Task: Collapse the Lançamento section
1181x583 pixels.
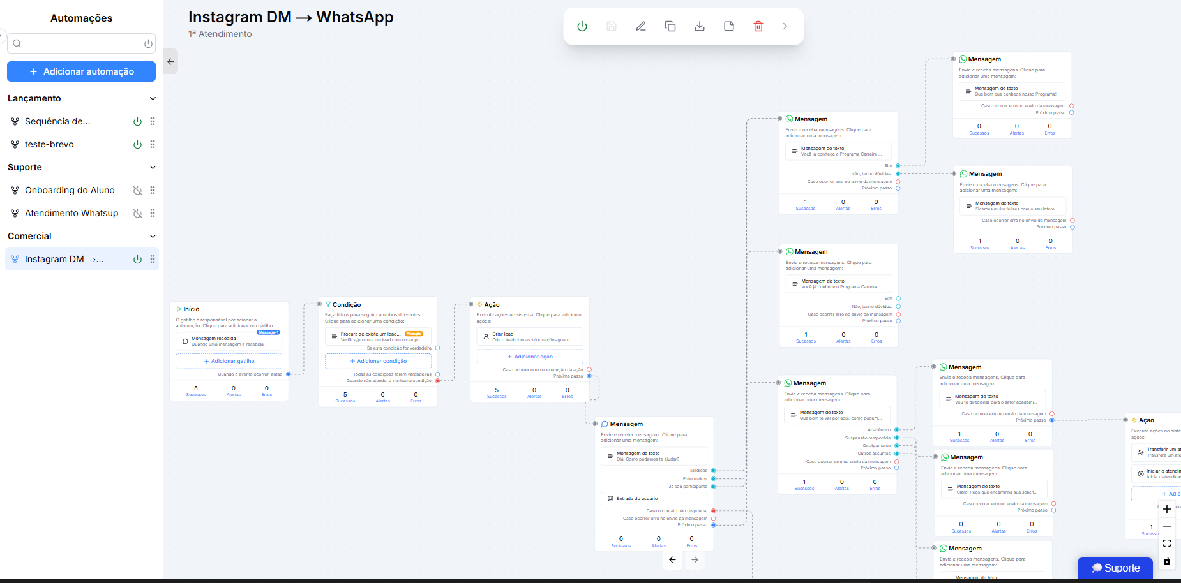Action: (x=153, y=98)
